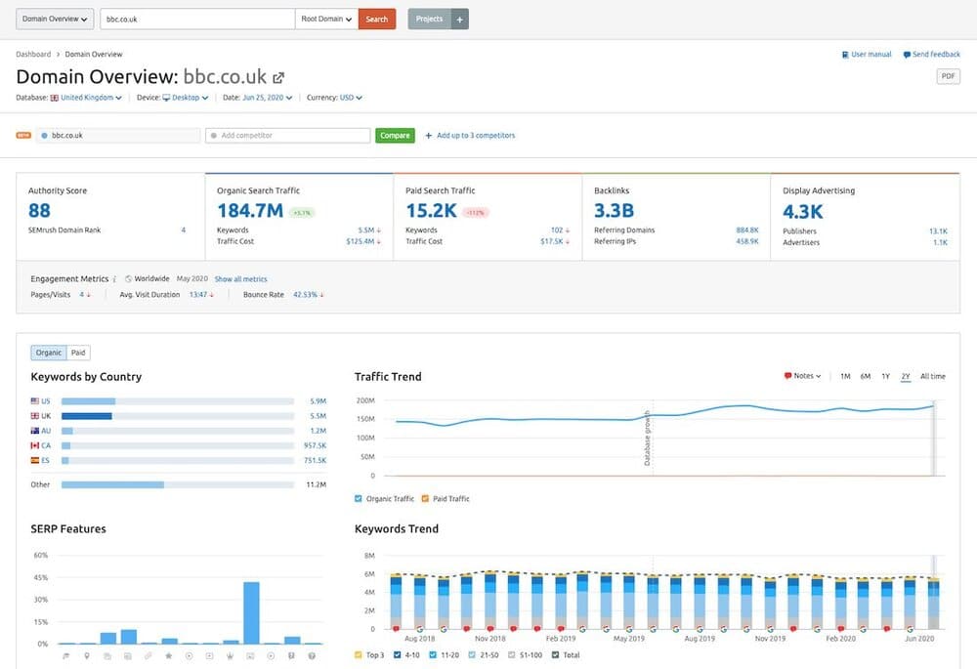
Task: Open the Projects button
Action: coord(430,20)
